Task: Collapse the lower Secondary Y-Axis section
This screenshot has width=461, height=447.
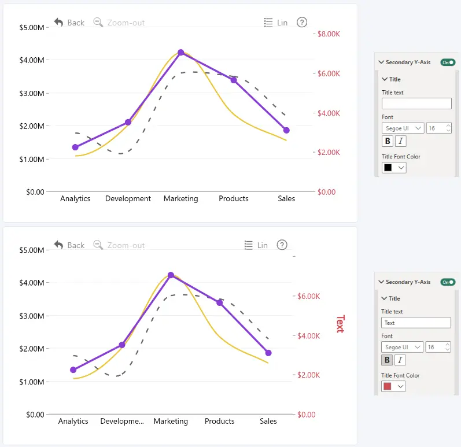Action: (x=381, y=282)
